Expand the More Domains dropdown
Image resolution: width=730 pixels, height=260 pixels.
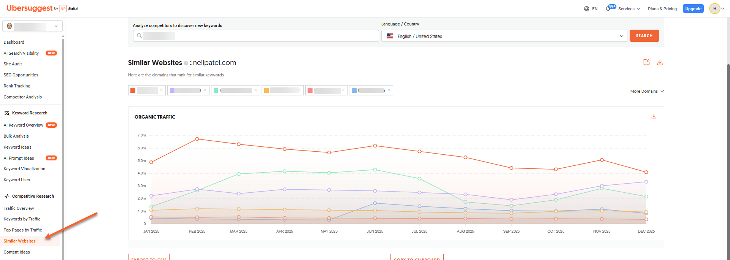point(647,91)
